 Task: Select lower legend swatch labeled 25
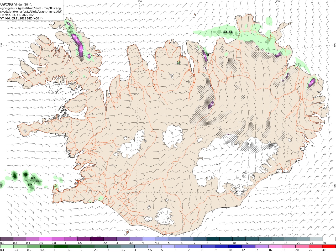[x=315, y=246]
